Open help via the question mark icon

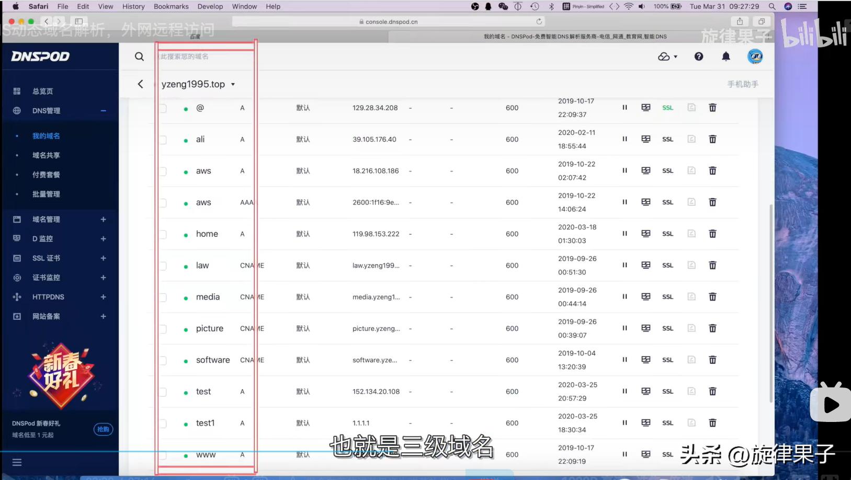[x=699, y=56]
